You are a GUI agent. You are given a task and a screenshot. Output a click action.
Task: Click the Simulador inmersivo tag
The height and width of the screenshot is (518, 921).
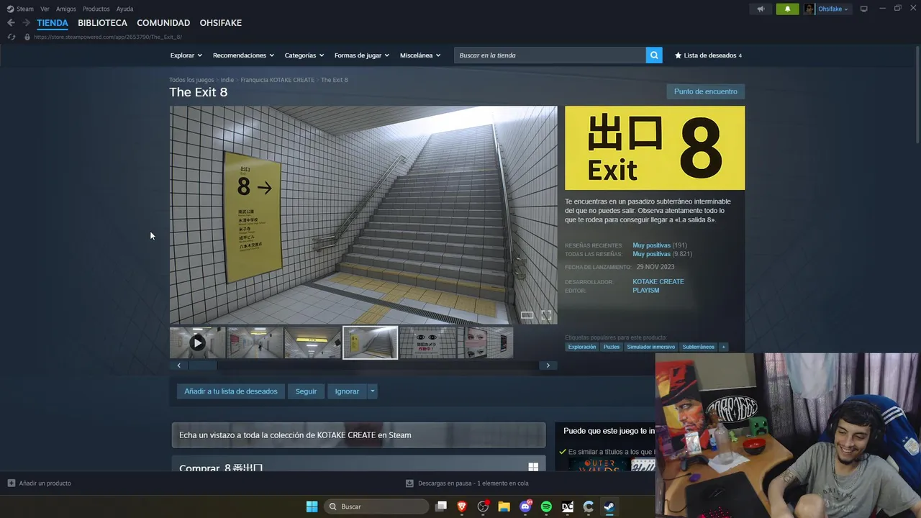(650, 347)
